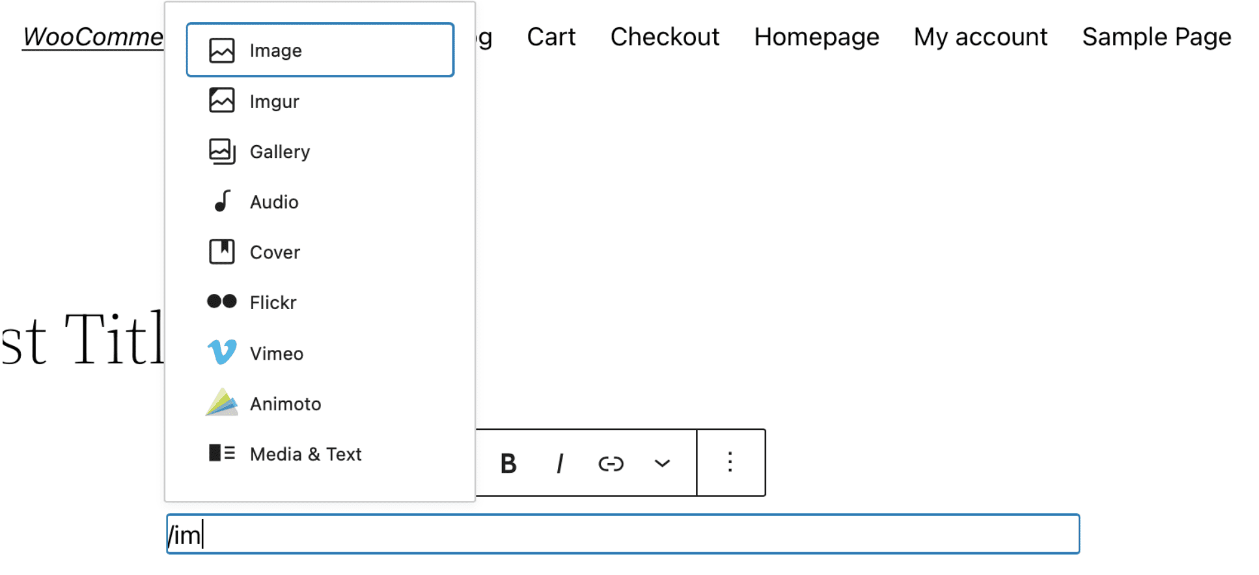Toggle italic formatting in the toolbar
The width and height of the screenshot is (1259, 575).
pyautogui.click(x=559, y=462)
